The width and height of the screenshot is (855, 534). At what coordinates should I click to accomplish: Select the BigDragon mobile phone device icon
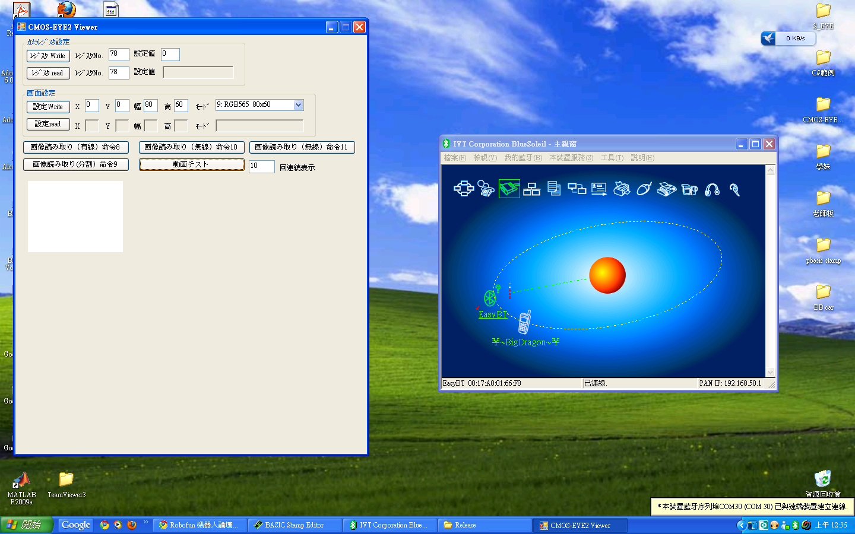click(524, 322)
